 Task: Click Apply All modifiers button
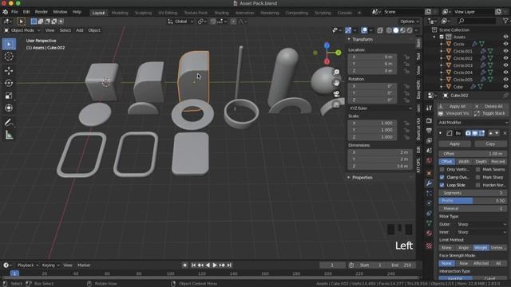click(x=454, y=106)
